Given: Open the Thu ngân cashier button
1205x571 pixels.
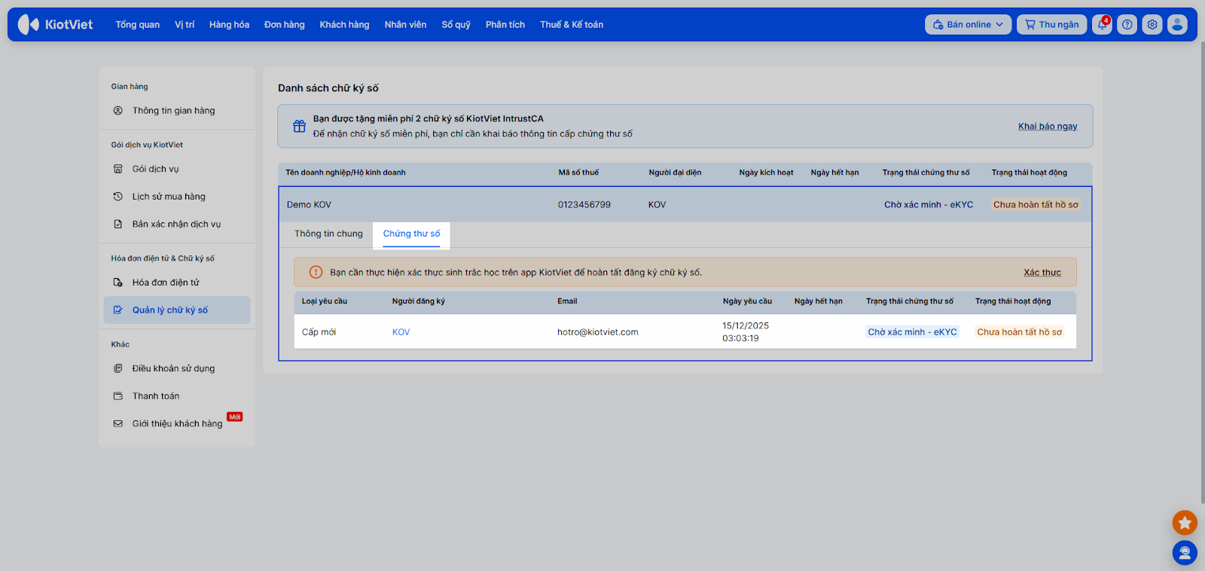Looking at the screenshot, I should click(x=1051, y=25).
